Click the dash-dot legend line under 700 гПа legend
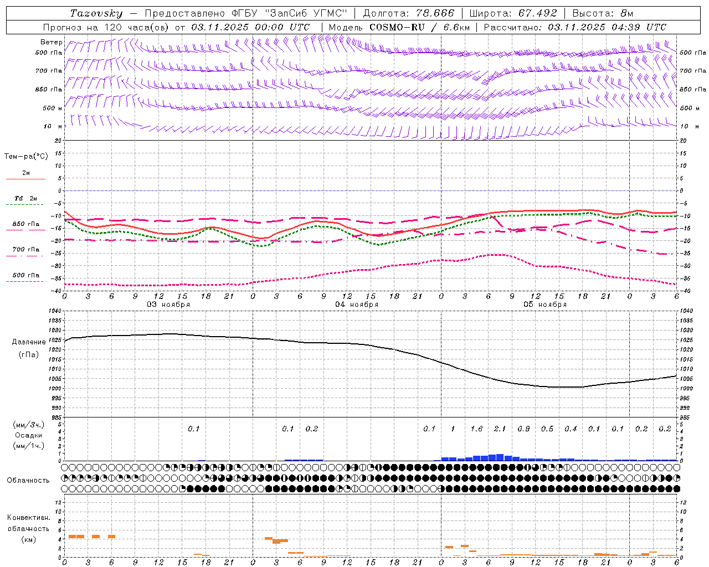Image resolution: width=709 pixels, height=567 pixels. 25,256
